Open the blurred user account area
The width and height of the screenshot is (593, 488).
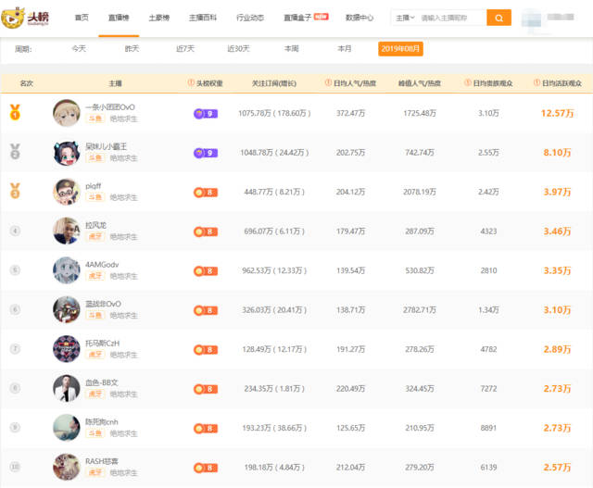pyautogui.click(x=548, y=19)
